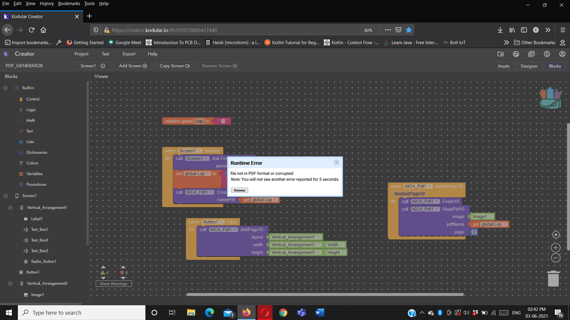Click the documentation icon beside the community icon
Screen dimensions: 570x320
[x=531, y=53]
